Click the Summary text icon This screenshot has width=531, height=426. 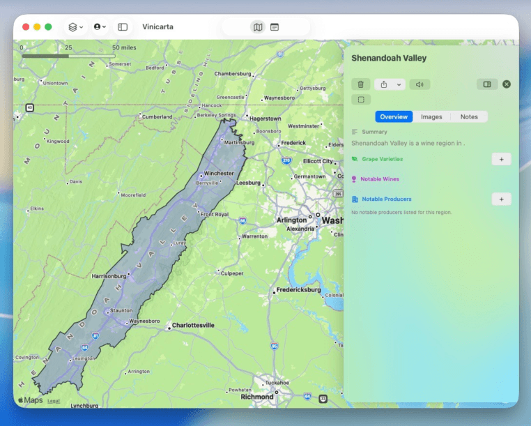coord(355,132)
